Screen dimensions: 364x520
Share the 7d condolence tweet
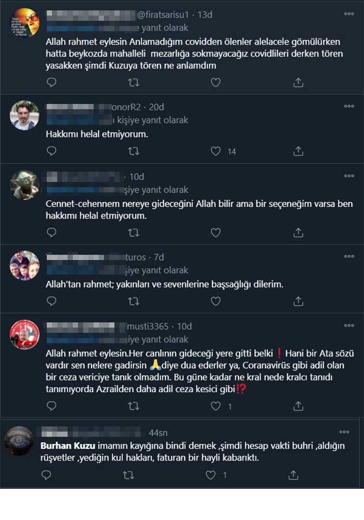[x=298, y=301]
